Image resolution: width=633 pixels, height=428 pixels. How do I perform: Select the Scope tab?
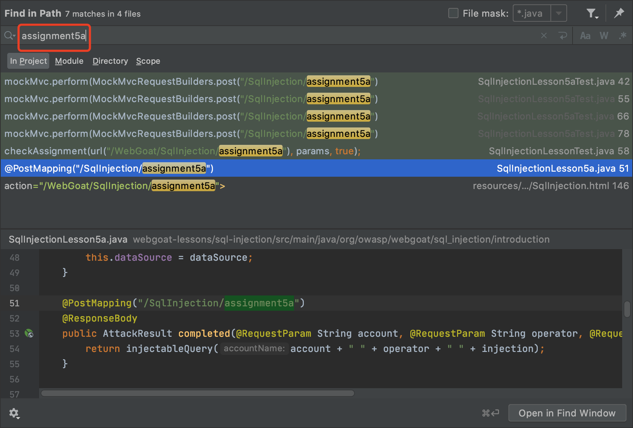click(x=148, y=61)
